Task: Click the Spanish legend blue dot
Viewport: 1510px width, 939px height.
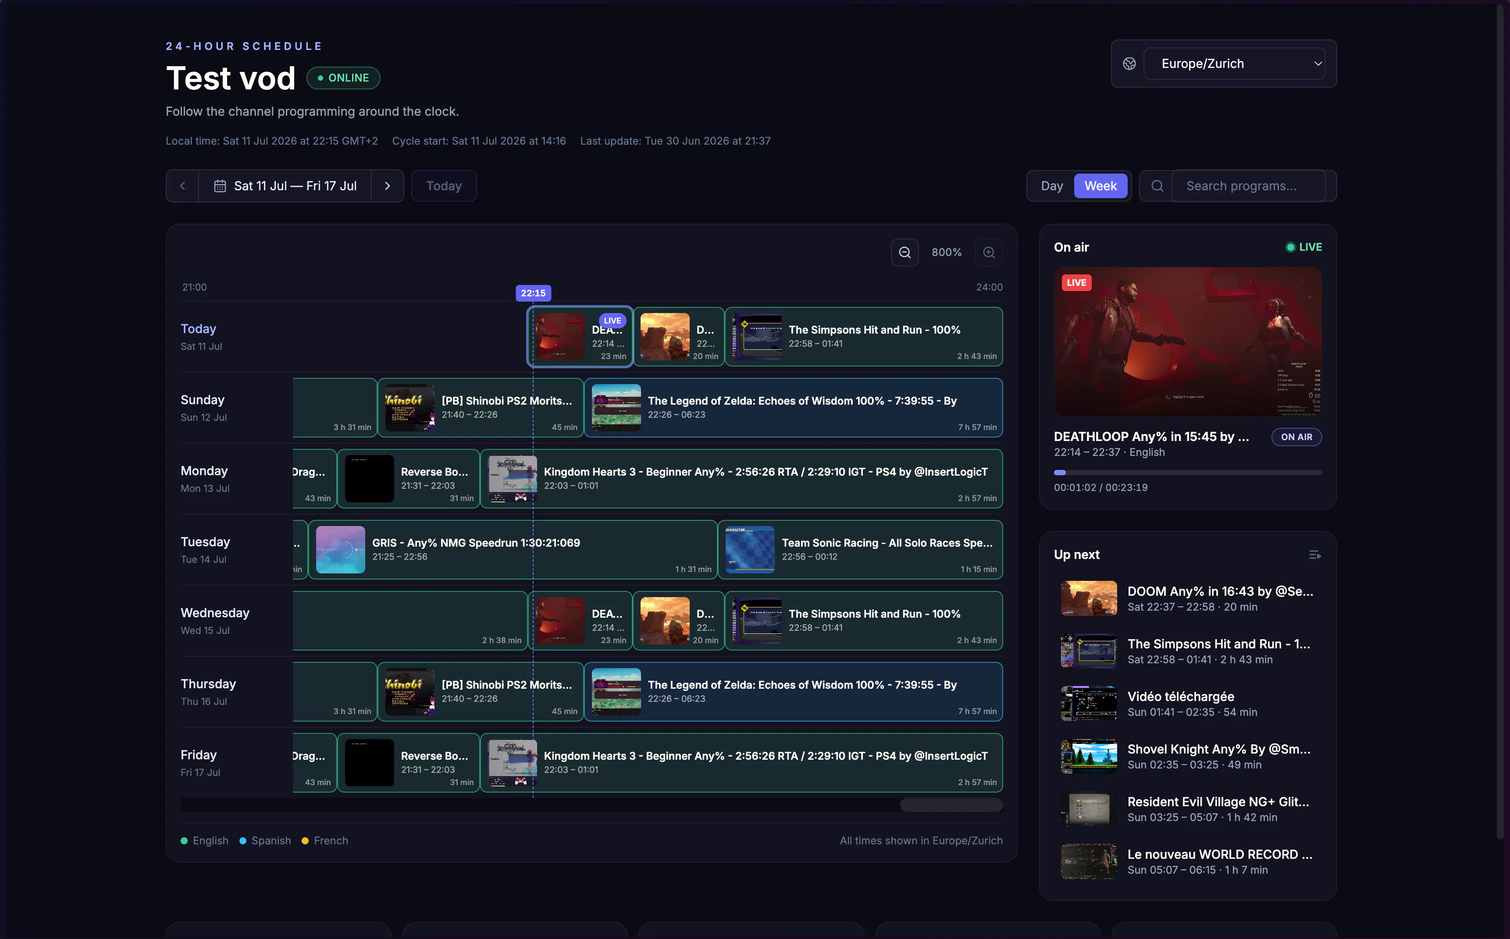Action: (x=243, y=840)
